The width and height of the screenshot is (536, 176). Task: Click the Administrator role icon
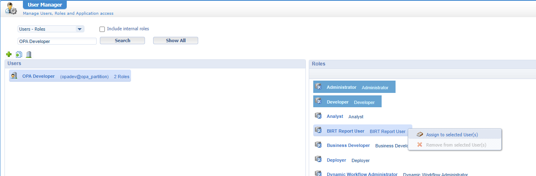318,87
